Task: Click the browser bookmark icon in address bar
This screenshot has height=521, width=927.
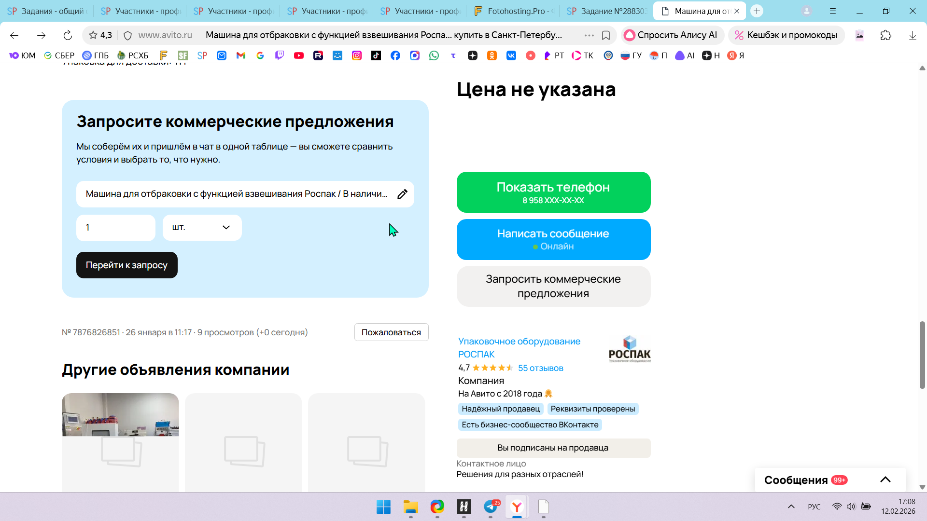Action: pyautogui.click(x=606, y=35)
